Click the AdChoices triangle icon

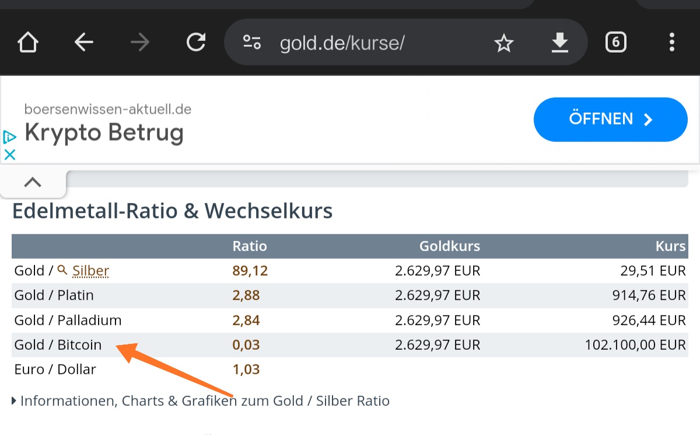coord(9,137)
